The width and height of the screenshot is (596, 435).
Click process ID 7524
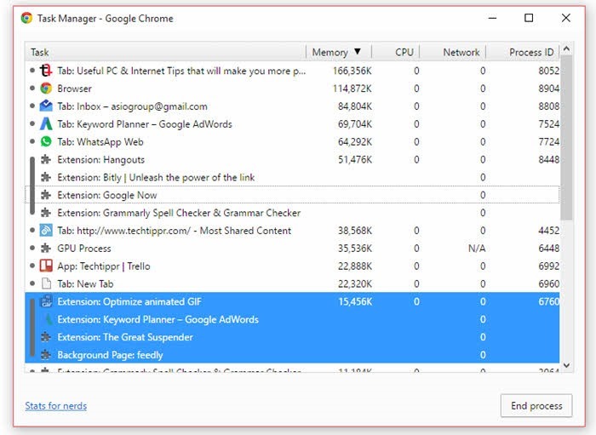548,123
